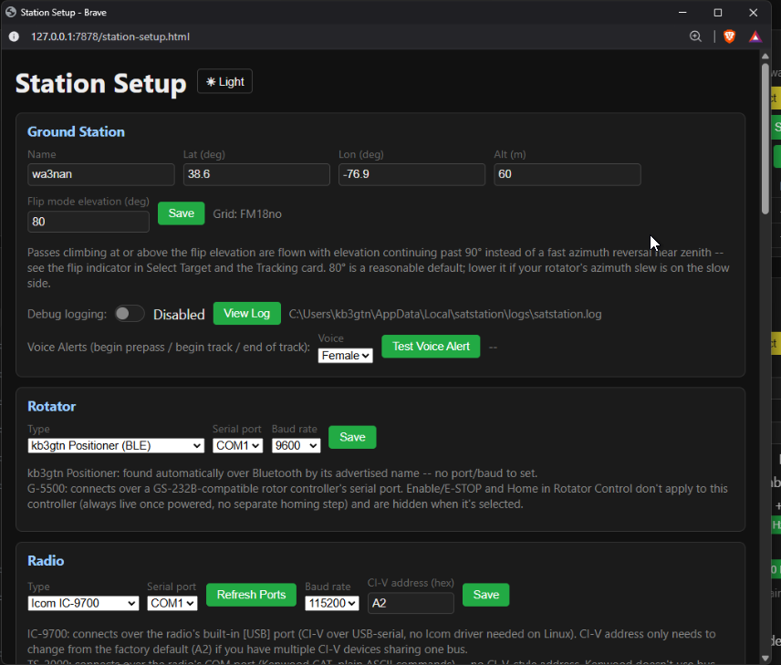Save the Radio settings
The height and width of the screenshot is (665, 781).
point(486,595)
